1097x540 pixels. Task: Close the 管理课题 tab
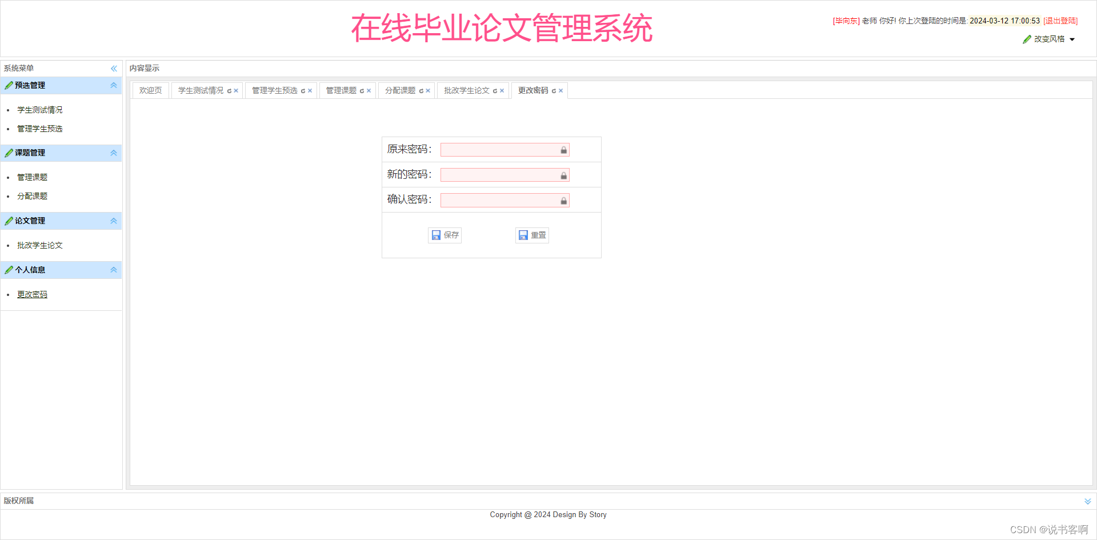pyautogui.click(x=369, y=91)
